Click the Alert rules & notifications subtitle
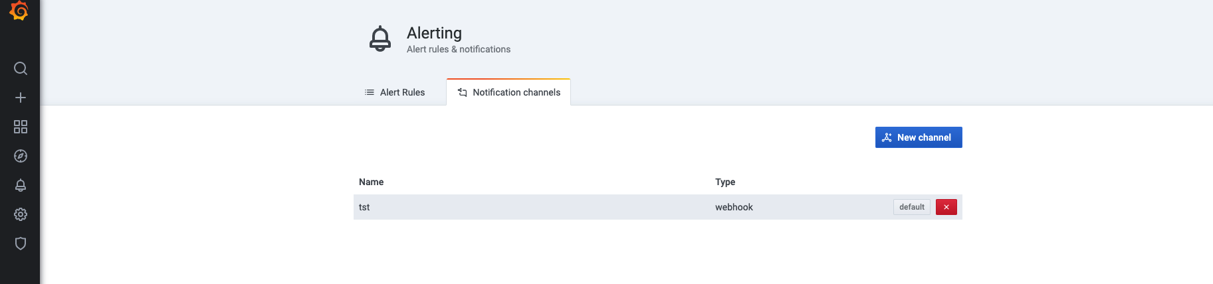The height and width of the screenshot is (284, 1213). tap(459, 49)
